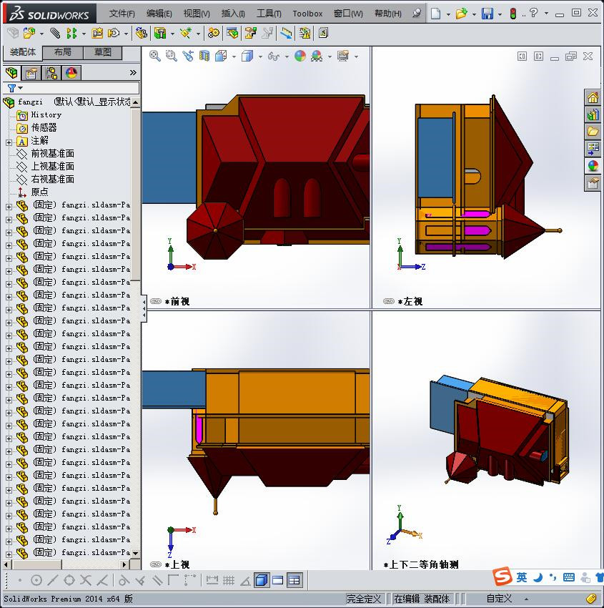
Task: Open the Appearances color ball task pane
Action: 593,166
